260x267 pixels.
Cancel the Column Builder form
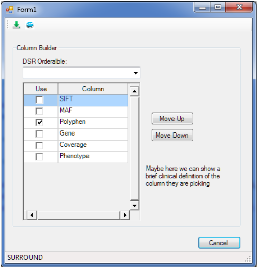coord(219,243)
